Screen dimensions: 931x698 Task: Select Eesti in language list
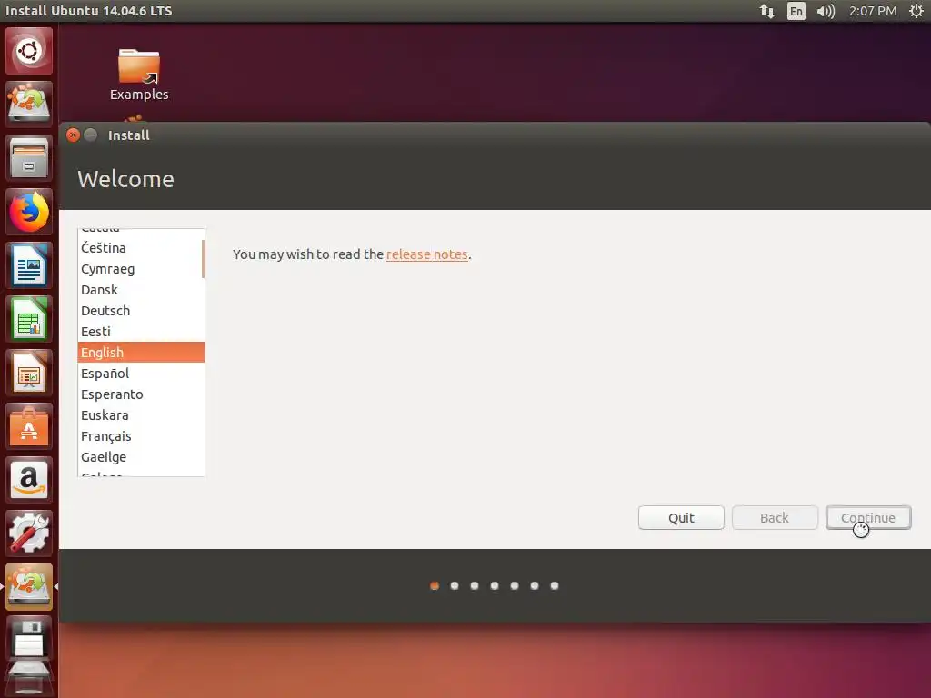(x=139, y=331)
